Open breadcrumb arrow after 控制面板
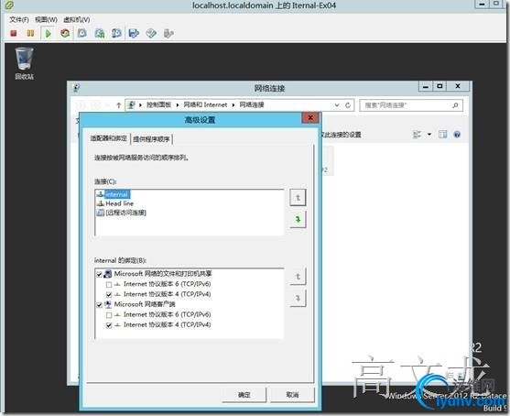Viewport: 510px width, 416px height. (178, 105)
